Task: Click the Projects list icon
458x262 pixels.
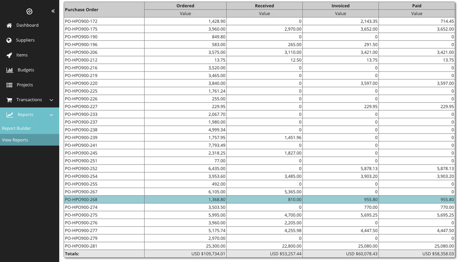Action: point(9,85)
